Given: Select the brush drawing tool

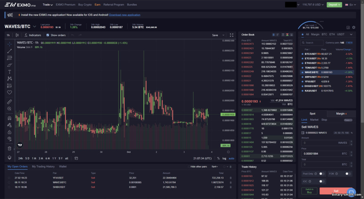Looking at the screenshot, I should pos(9,65).
